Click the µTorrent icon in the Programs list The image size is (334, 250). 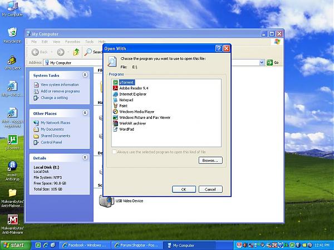(115, 82)
